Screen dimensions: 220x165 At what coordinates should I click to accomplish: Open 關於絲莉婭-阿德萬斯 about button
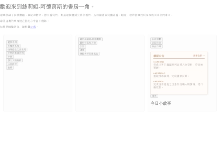point(90,39)
